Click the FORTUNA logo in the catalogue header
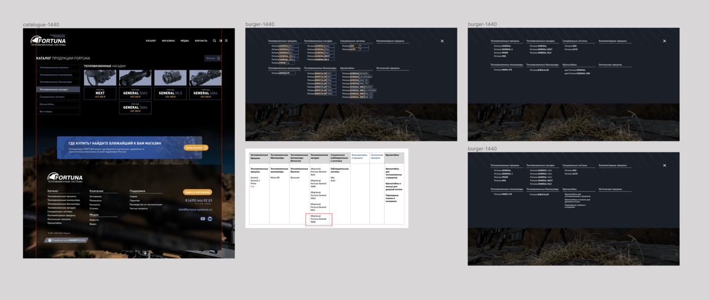710x300 pixels. (x=48, y=40)
